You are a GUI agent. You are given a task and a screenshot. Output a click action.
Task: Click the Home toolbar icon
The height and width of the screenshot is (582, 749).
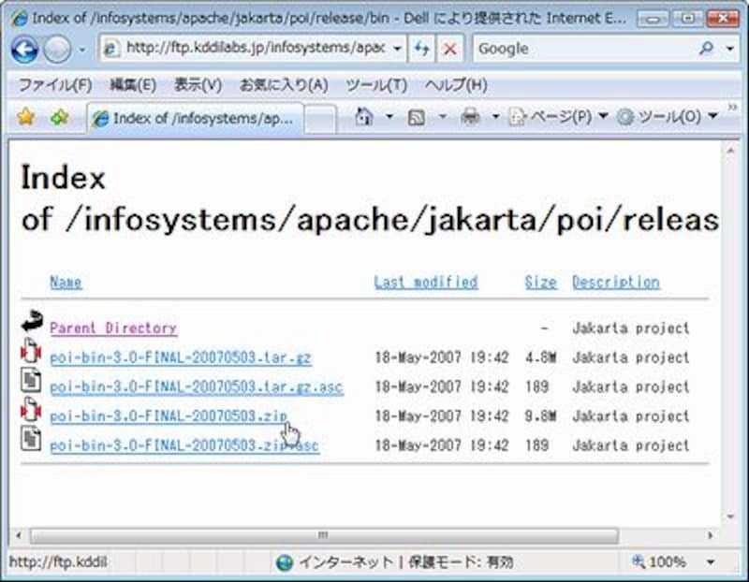tap(365, 117)
